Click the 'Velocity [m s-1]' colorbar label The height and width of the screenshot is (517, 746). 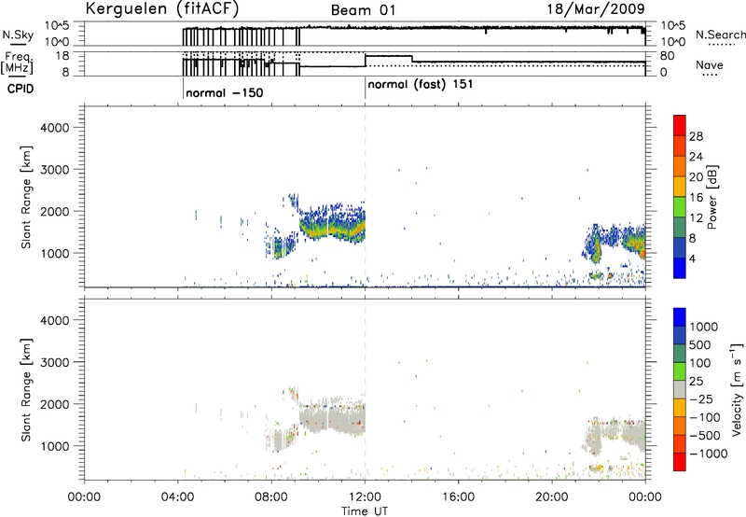(737, 389)
